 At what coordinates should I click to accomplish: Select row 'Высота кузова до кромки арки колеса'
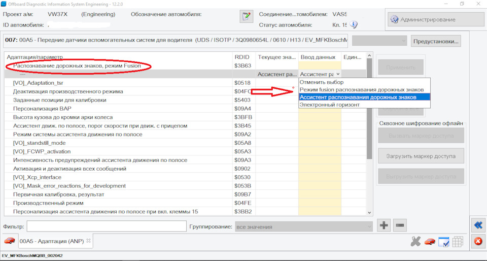pos(185,117)
